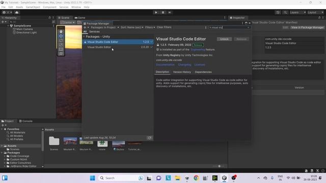This screenshot has width=326, height=183.
Task: Open Undo History icon in toolbar
Action: click(x=278, y=12)
